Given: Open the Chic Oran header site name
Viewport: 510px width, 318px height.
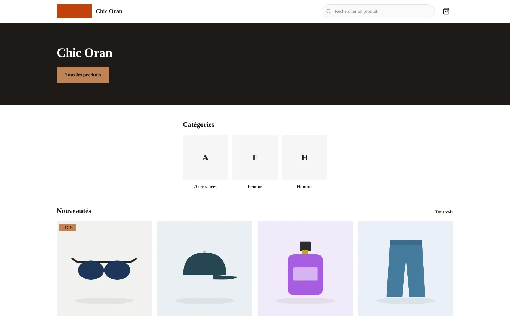Looking at the screenshot, I should click(109, 11).
